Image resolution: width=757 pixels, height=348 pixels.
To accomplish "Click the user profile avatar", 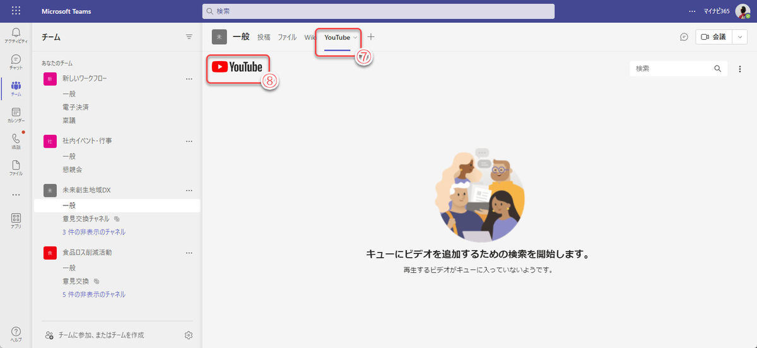I will coord(742,11).
